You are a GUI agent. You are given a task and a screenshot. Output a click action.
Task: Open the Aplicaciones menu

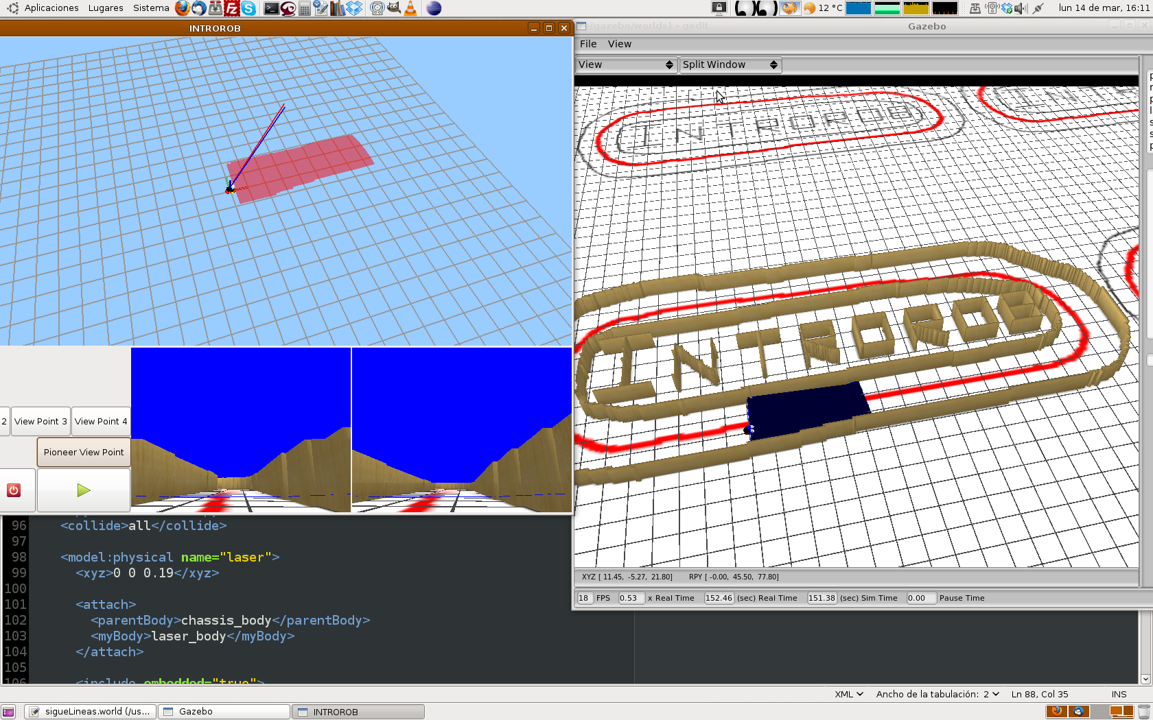coord(51,8)
